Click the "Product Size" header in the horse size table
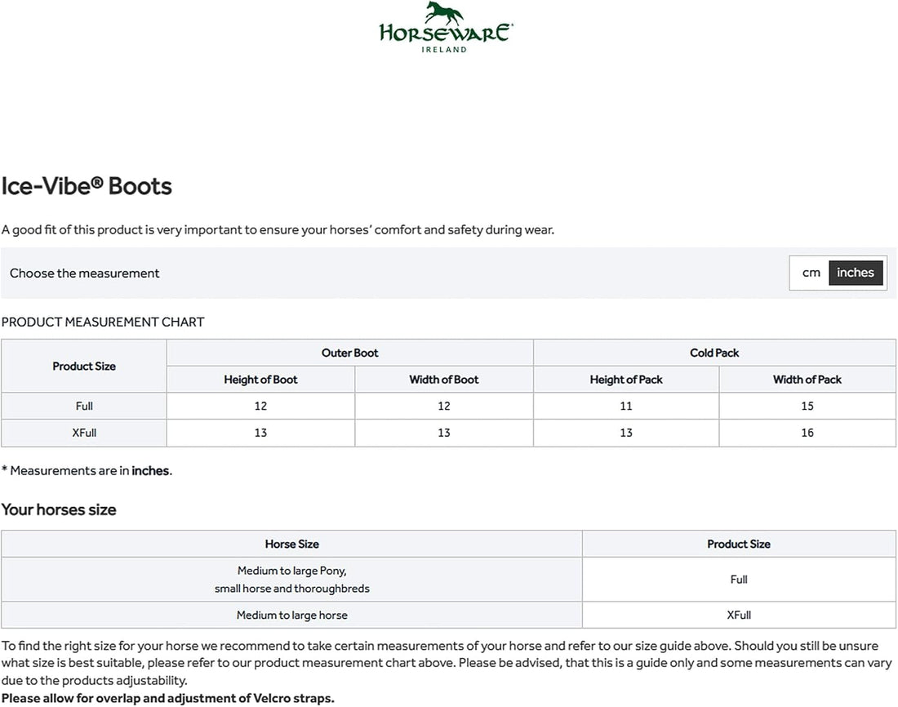 (739, 545)
